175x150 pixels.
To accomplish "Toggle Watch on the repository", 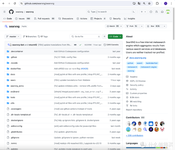I will [114, 26].
